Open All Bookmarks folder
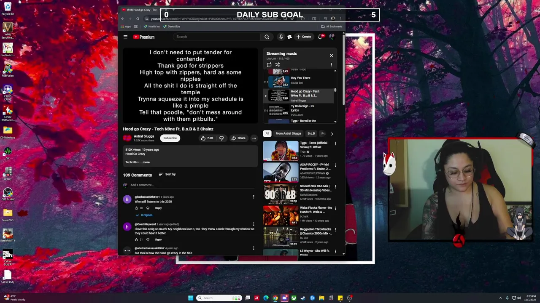 pyautogui.click(x=332, y=27)
